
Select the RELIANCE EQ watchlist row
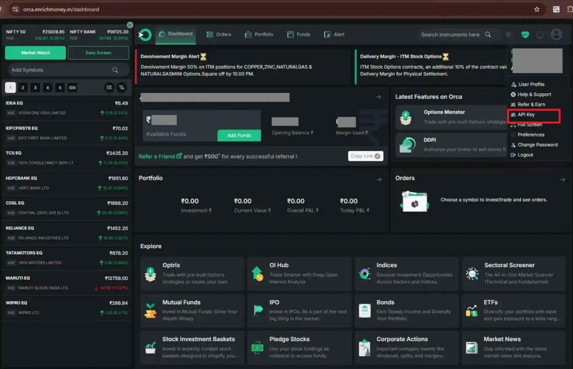67,233
